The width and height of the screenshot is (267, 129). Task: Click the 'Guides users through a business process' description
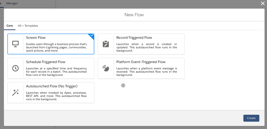(56, 47)
